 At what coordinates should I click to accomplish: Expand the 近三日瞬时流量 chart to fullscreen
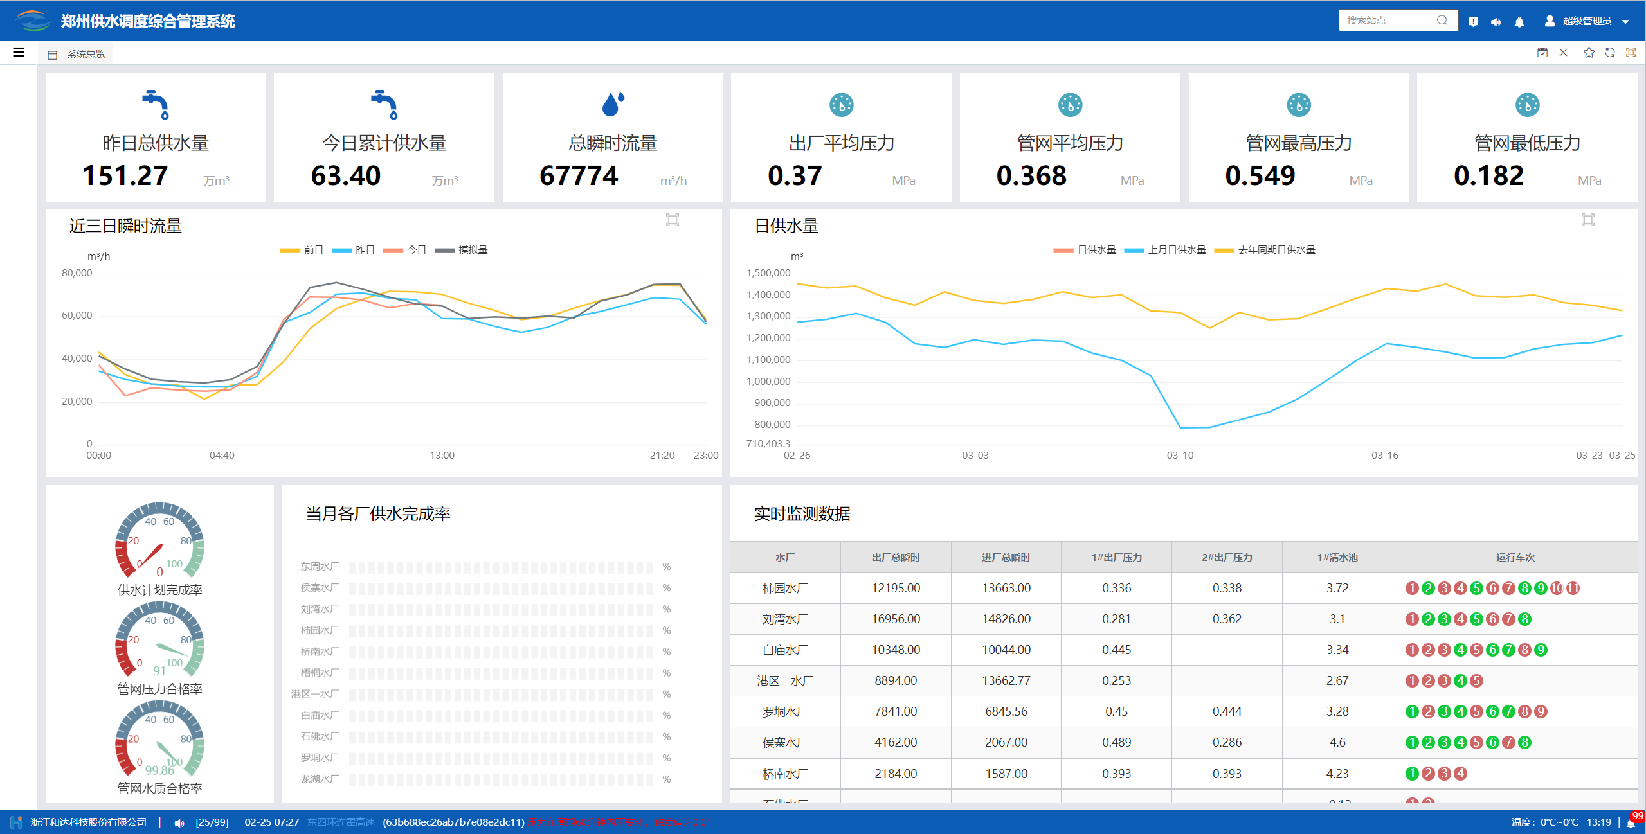click(x=673, y=220)
